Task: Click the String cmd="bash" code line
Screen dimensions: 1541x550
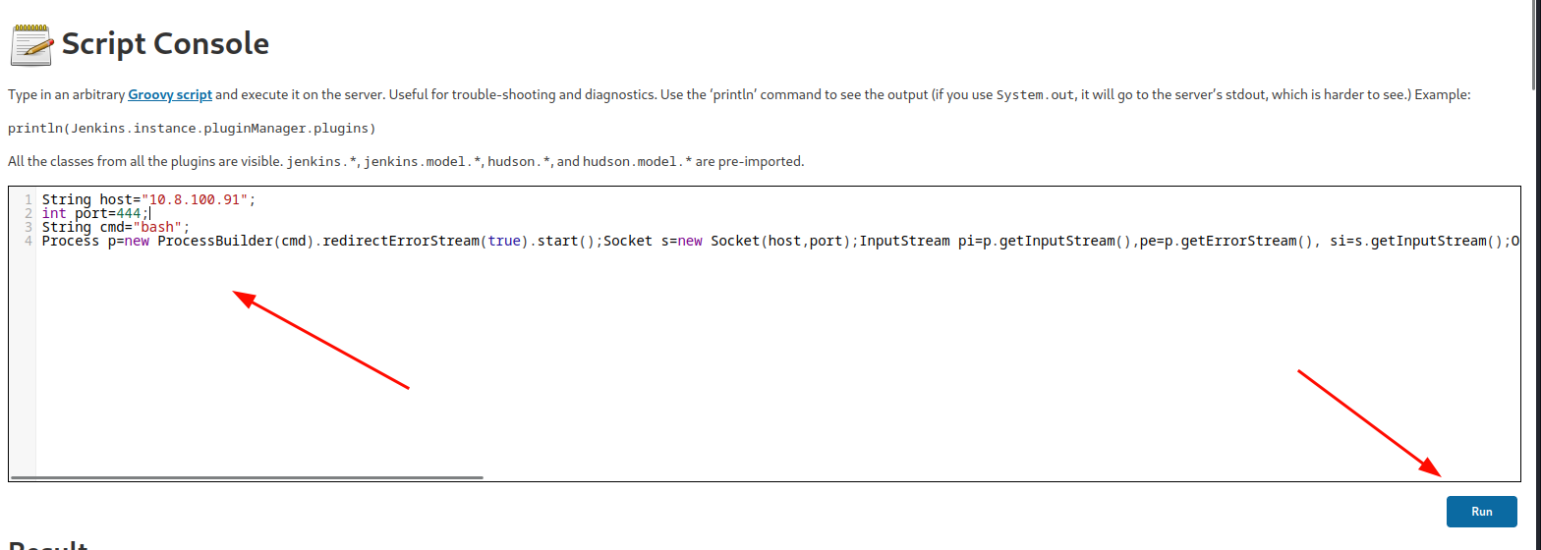Action: [x=116, y=227]
